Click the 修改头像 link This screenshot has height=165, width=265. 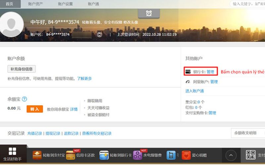[131, 22]
